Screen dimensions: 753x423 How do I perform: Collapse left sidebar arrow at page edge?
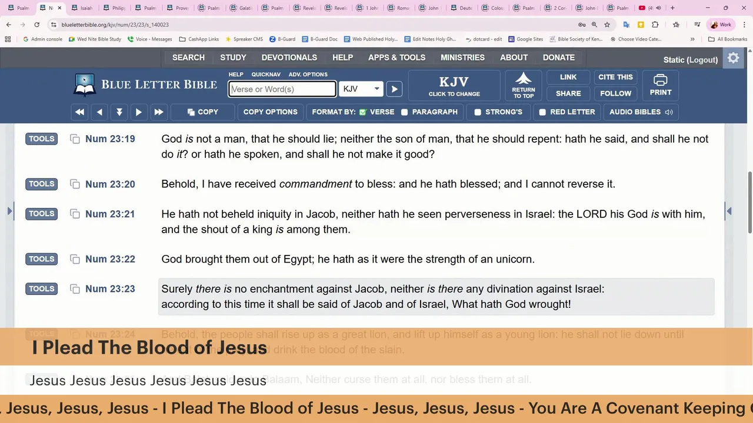[10, 211]
